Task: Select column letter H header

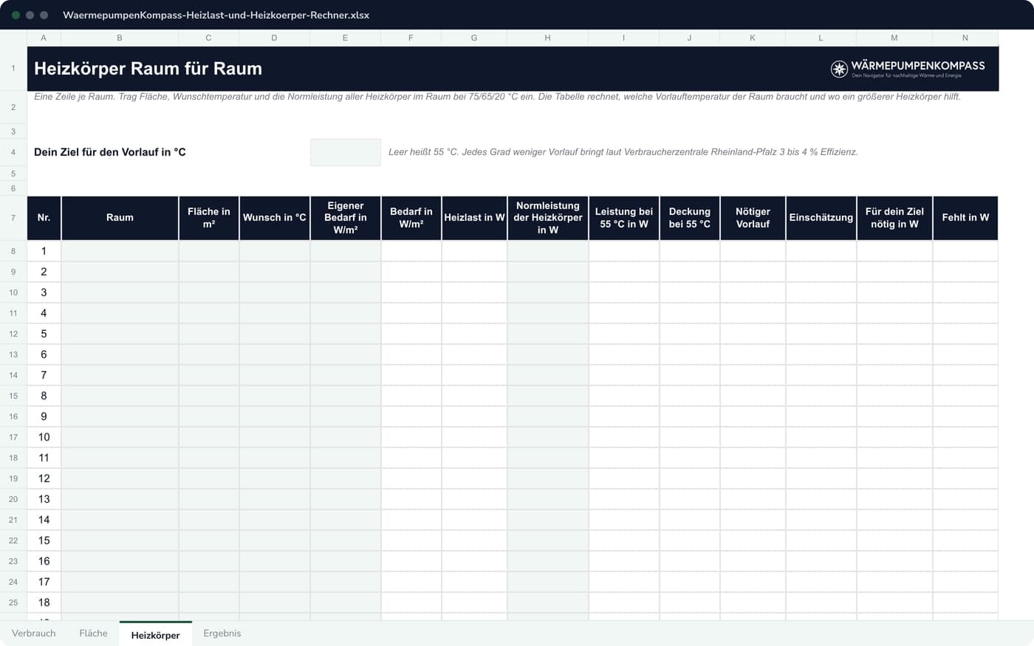Action: [547, 38]
